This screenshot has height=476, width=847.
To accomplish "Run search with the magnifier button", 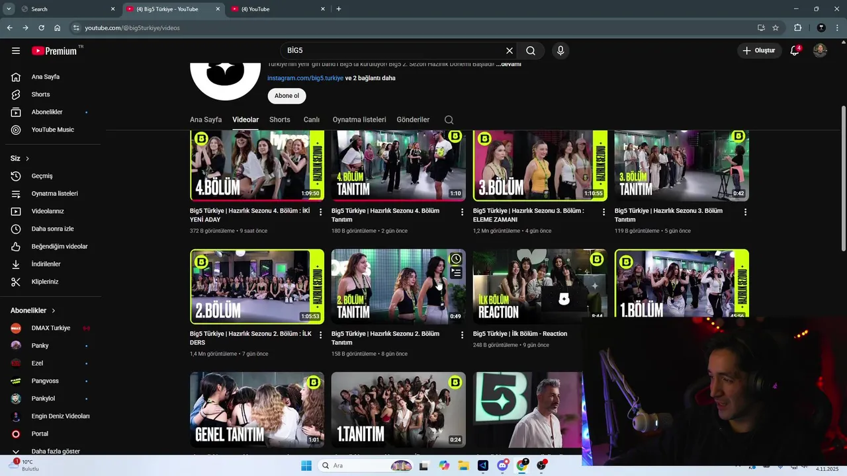I will (531, 50).
